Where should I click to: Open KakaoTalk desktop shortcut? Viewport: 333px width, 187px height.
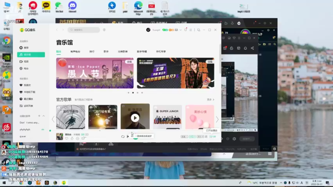pos(46,7)
